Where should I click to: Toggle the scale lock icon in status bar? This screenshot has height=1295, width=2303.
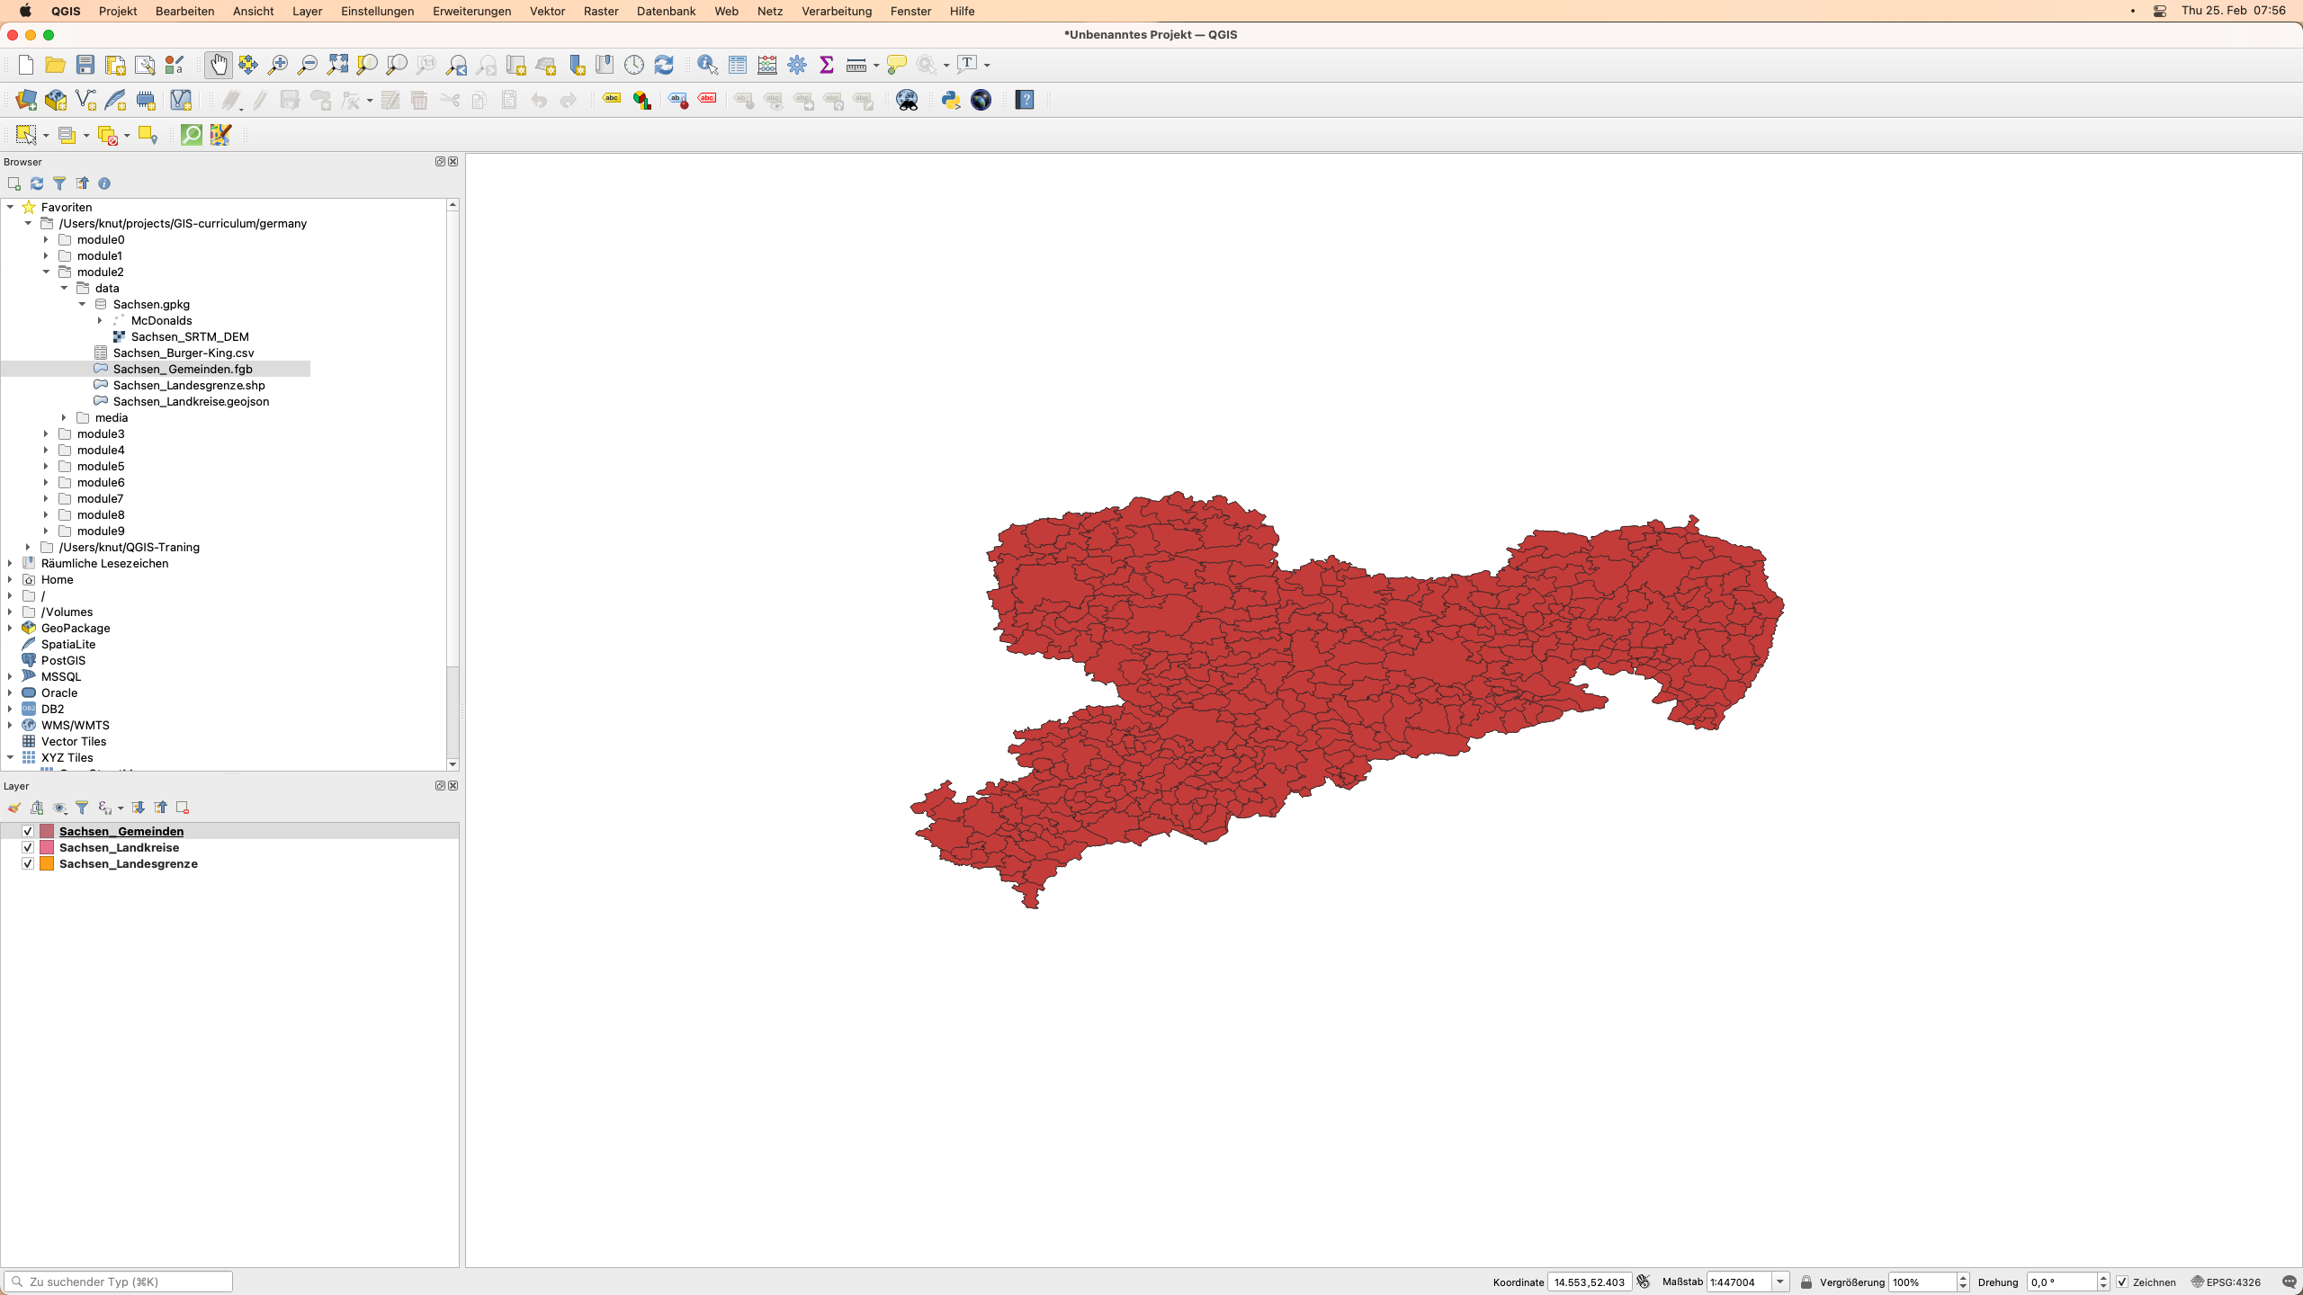(1806, 1282)
